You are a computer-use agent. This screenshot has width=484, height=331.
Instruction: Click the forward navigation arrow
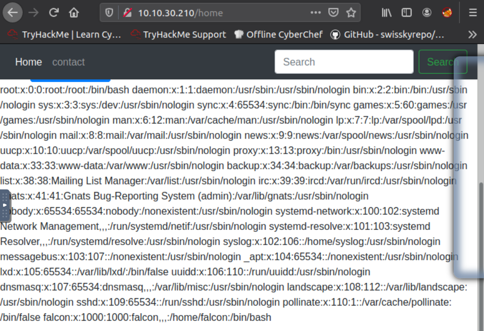33,13
